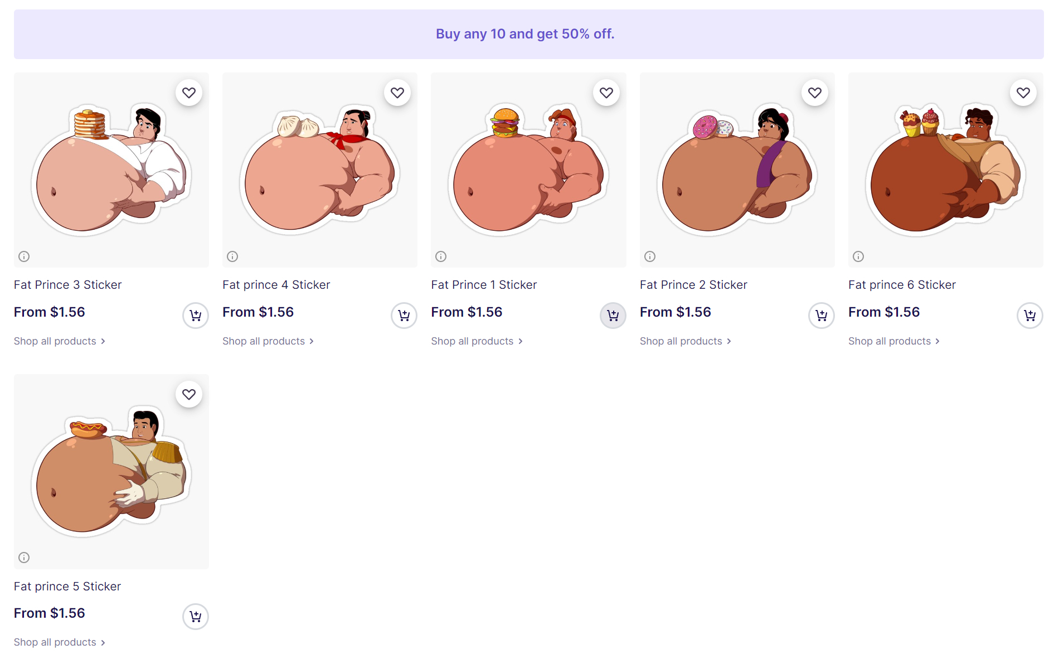Add Fat Prince 2 Sticker to cart
1059x659 pixels.
821,316
